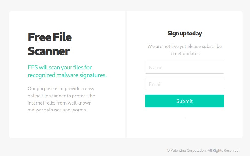Click "recognized malware signatures." green text
Viewport: 250px width, 156px height.
(67, 75)
